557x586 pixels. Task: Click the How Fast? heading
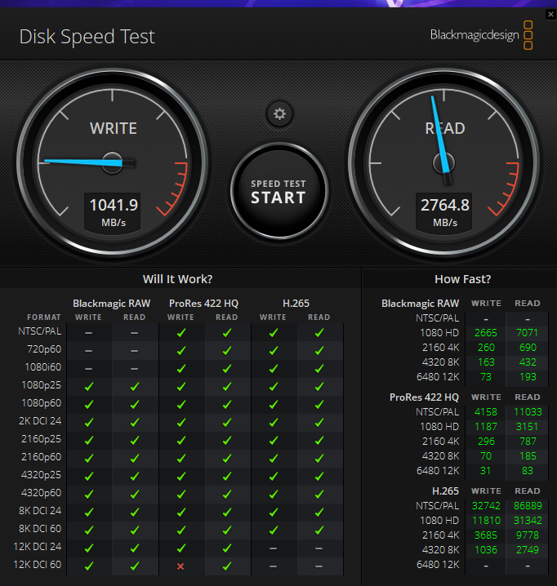click(x=463, y=279)
